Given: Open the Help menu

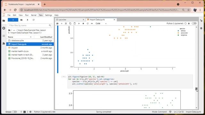Looking at the screenshot, I should click(x=56, y=15).
